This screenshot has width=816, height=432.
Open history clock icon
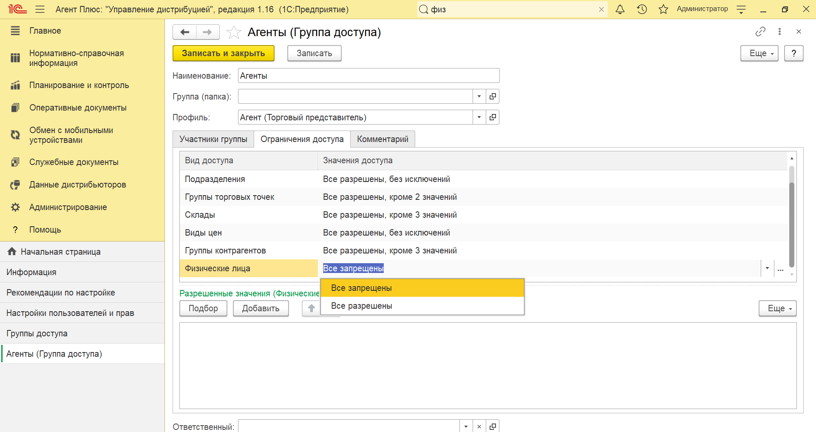point(642,9)
